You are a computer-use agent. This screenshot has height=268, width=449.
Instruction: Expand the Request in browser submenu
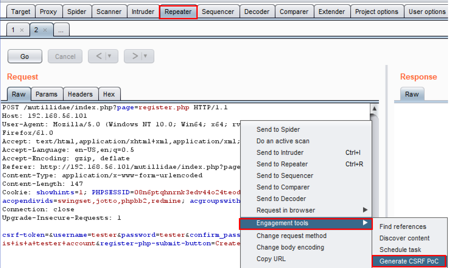click(x=365, y=210)
